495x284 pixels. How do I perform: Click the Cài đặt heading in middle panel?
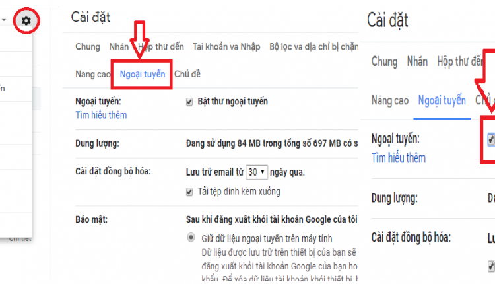[x=90, y=17]
